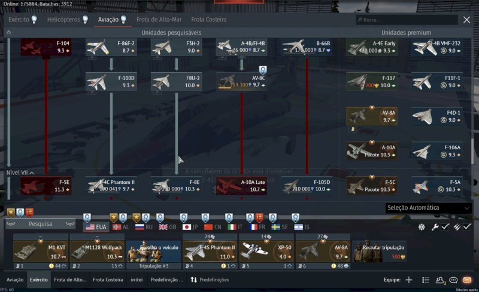Screen dimensions: 479x292
Task: Switch to bottom Exército preset tab
Action: (x=39, y=280)
